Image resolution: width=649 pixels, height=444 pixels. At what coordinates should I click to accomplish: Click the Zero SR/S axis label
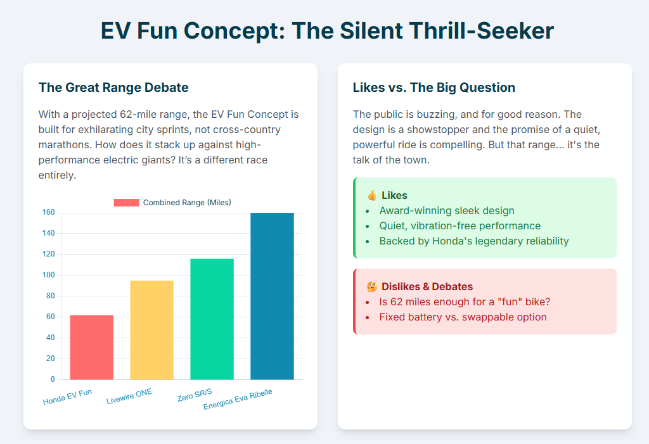(x=194, y=395)
